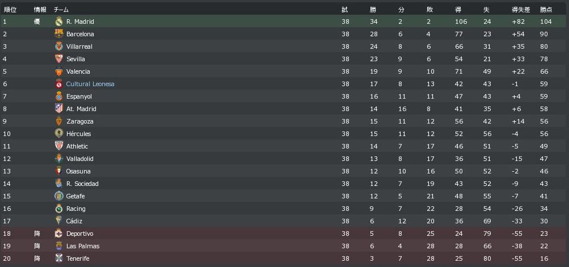Click the Athletic club crest

(x=58, y=146)
